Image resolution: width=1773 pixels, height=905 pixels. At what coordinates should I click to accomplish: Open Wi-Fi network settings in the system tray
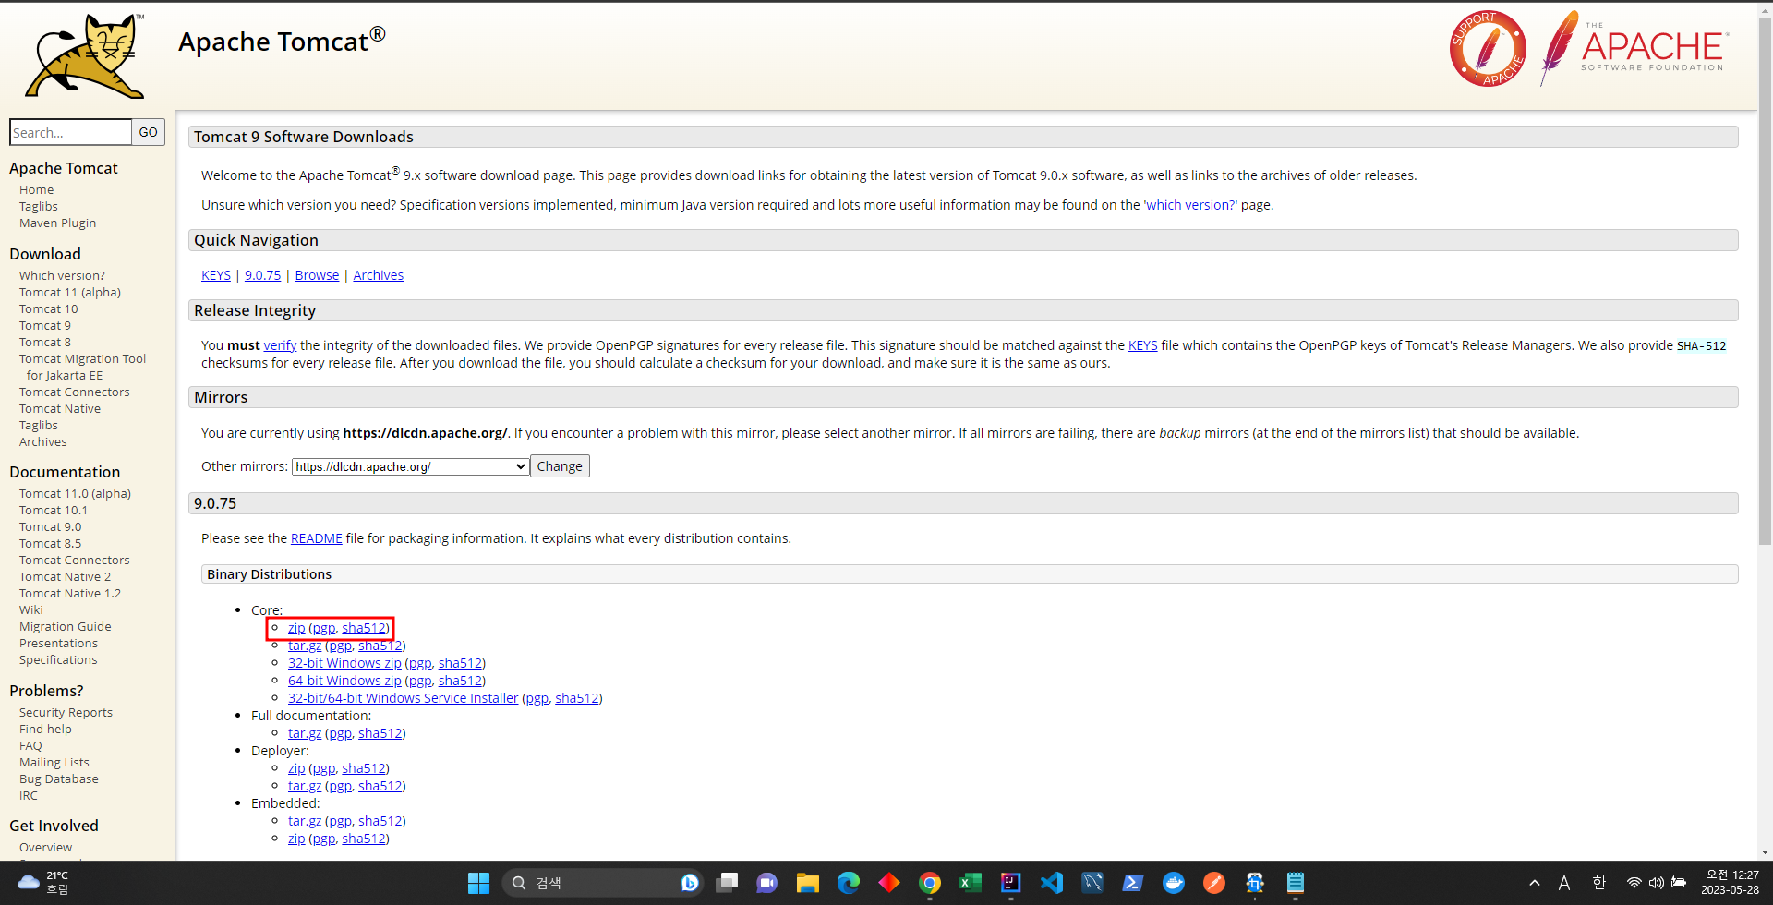pyautogui.click(x=1634, y=883)
